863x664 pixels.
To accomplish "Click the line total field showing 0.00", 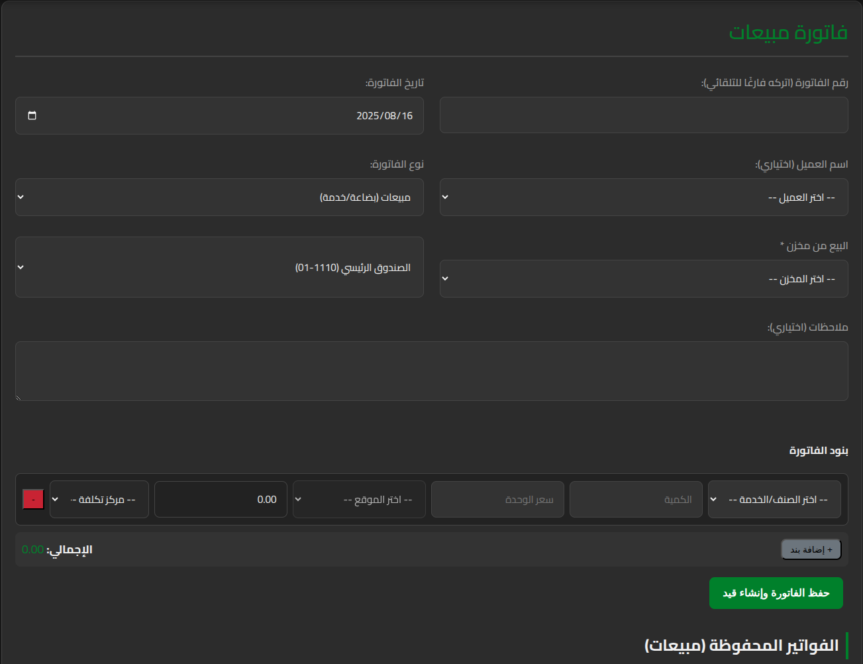I will (221, 500).
